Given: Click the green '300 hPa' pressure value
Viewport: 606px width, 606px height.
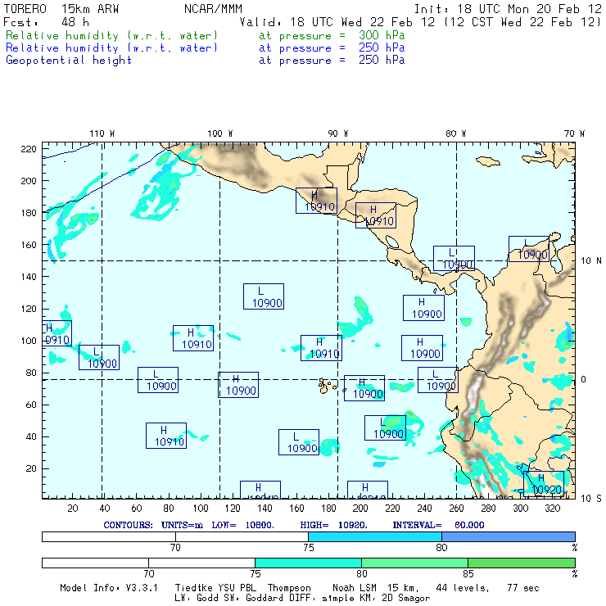Looking at the screenshot, I should [x=382, y=35].
